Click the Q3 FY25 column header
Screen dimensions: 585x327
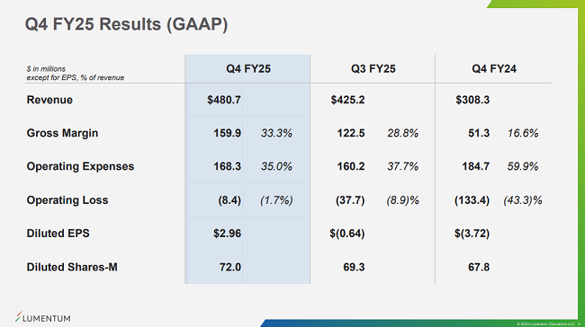pos(373,69)
